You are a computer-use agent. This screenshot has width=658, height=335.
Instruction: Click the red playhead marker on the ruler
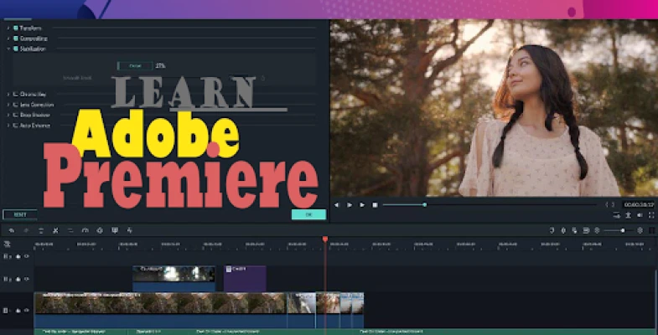click(x=324, y=239)
